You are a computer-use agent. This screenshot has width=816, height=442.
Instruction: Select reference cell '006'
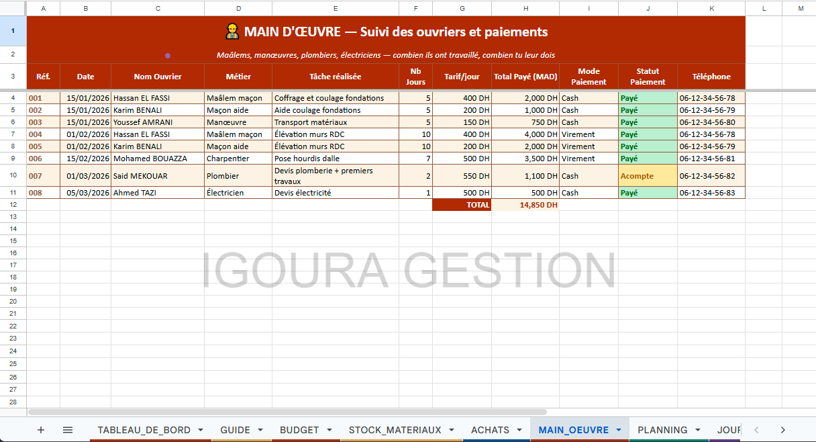[44, 159]
